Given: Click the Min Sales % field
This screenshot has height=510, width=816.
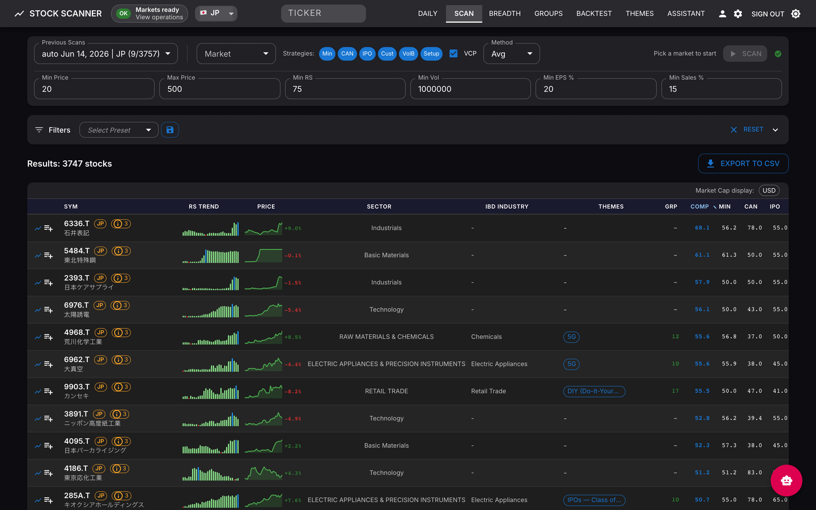Looking at the screenshot, I should click(x=721, y=89).
